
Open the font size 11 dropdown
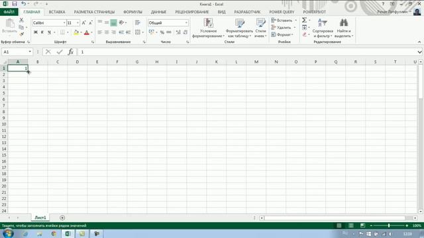(78, 23)
